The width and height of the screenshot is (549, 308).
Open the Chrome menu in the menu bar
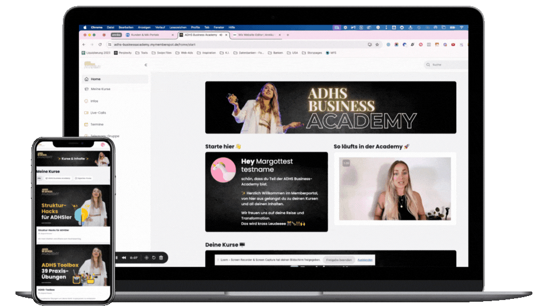click(x=97, y=27)
